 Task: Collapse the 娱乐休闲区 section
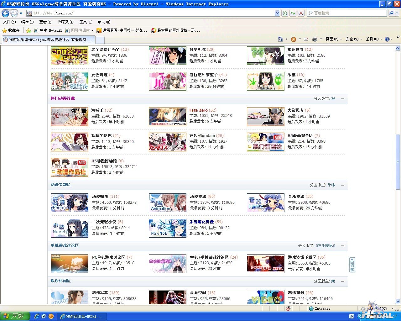342,281
